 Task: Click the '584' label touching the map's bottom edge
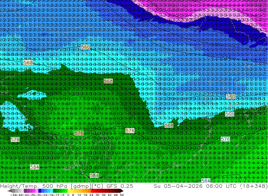pos(206,181)
